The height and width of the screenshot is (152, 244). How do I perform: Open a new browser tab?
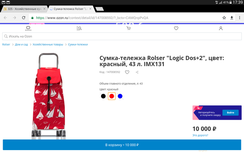99,8
